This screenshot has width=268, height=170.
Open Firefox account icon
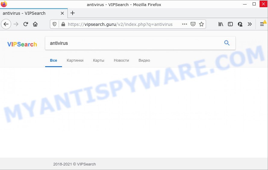point(240,24)
